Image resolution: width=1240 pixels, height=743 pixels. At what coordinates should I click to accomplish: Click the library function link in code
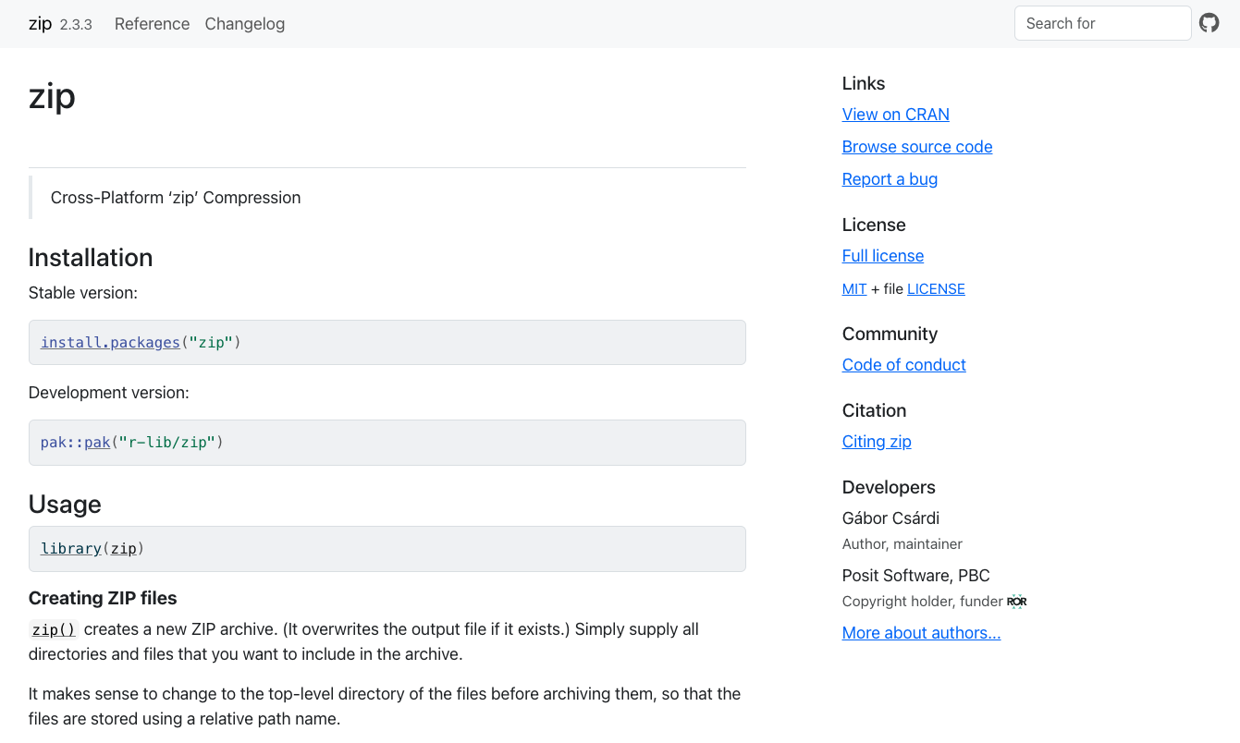[71, 549]
